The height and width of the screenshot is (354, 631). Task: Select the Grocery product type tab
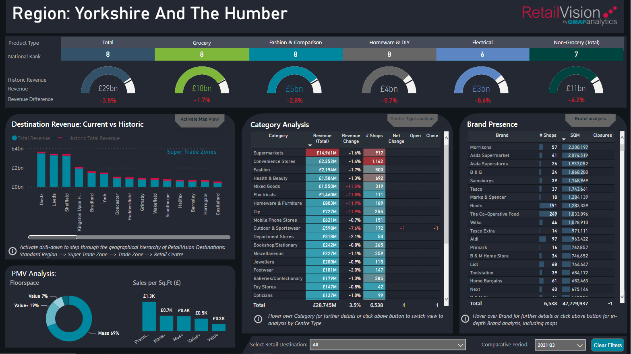click(202, 43)
